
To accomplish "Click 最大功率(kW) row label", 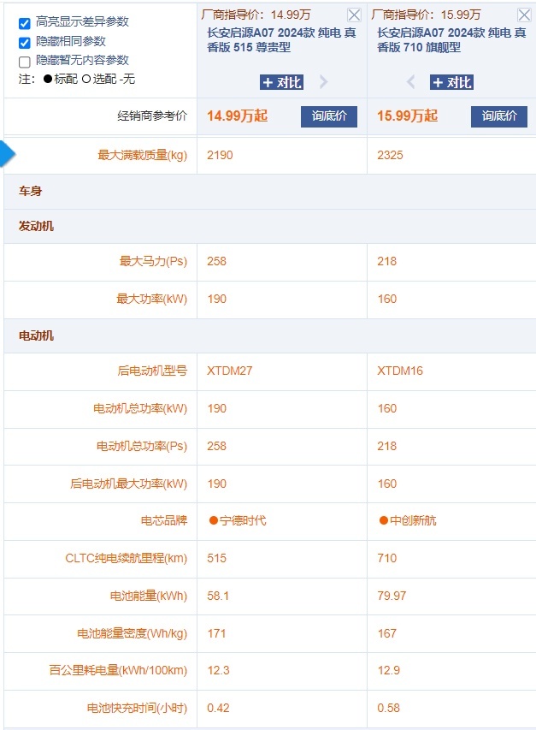I will [x=151, y=299].
